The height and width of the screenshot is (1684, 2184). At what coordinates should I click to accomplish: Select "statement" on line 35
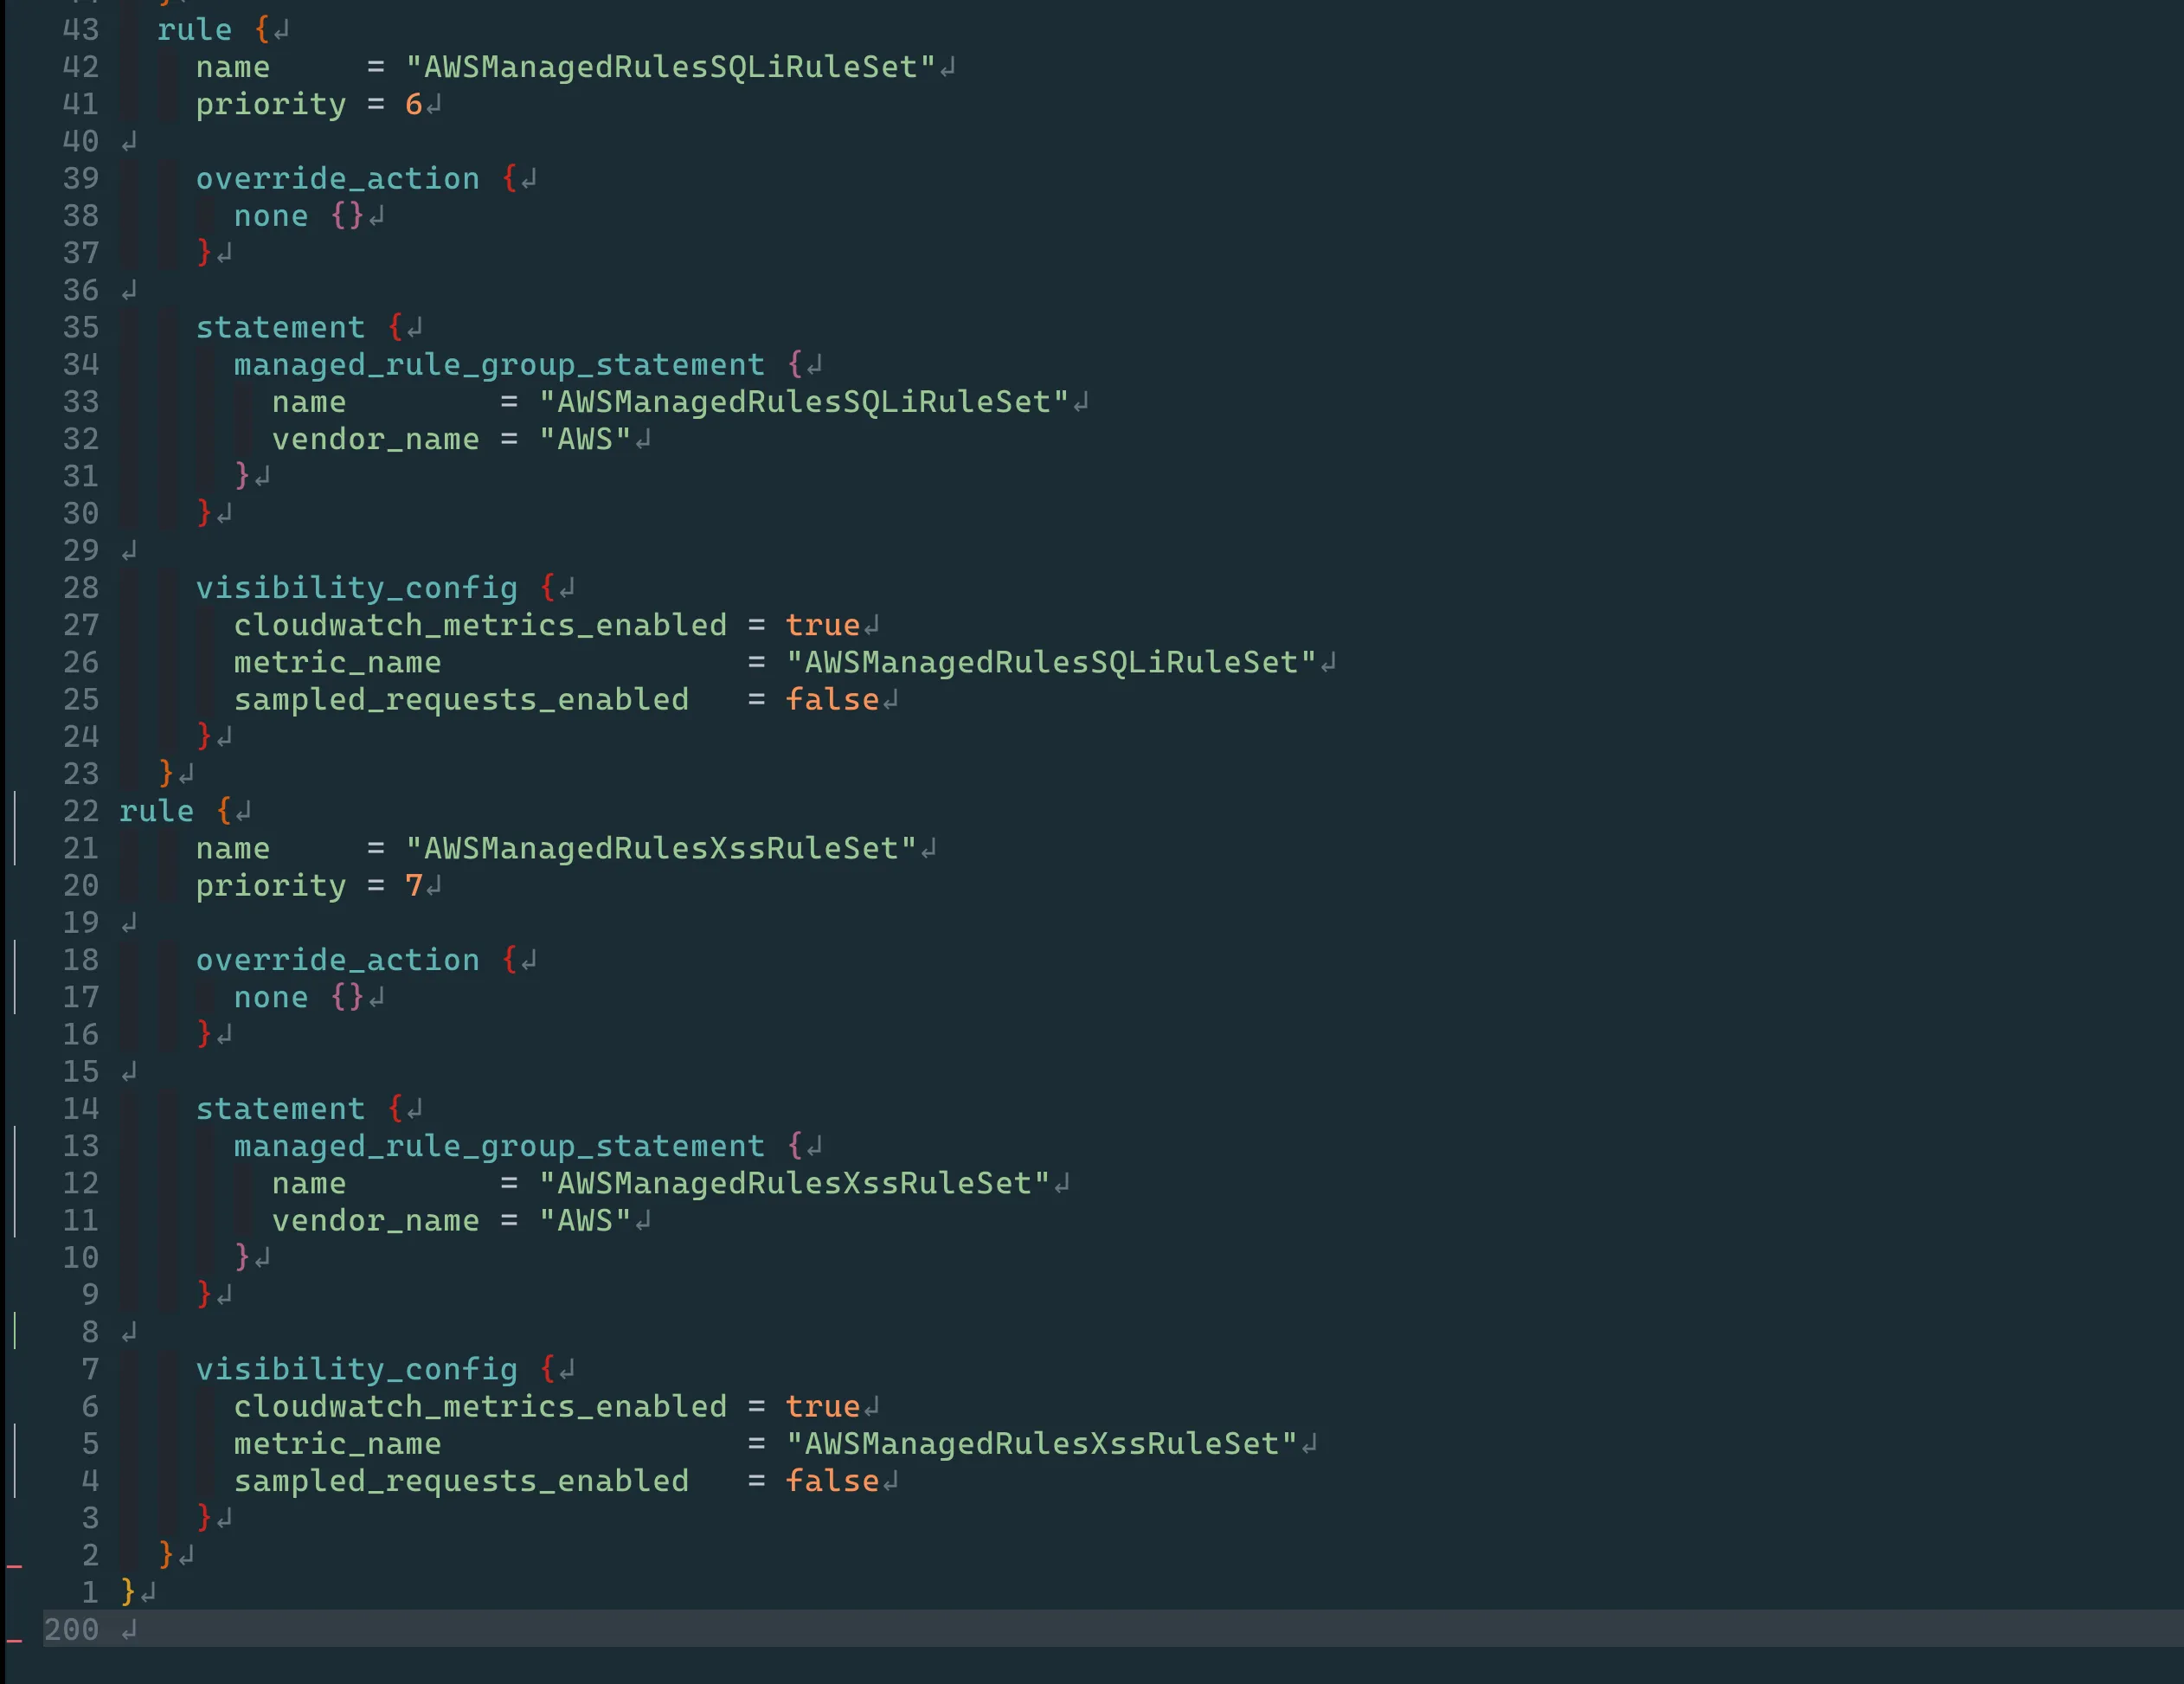[280, 328]
